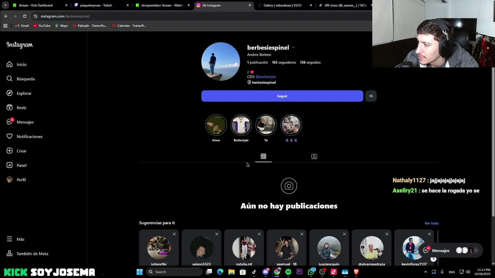Open Premiere Pro from taskbar
The image size is (495, 278).
(x=299, y=272)
